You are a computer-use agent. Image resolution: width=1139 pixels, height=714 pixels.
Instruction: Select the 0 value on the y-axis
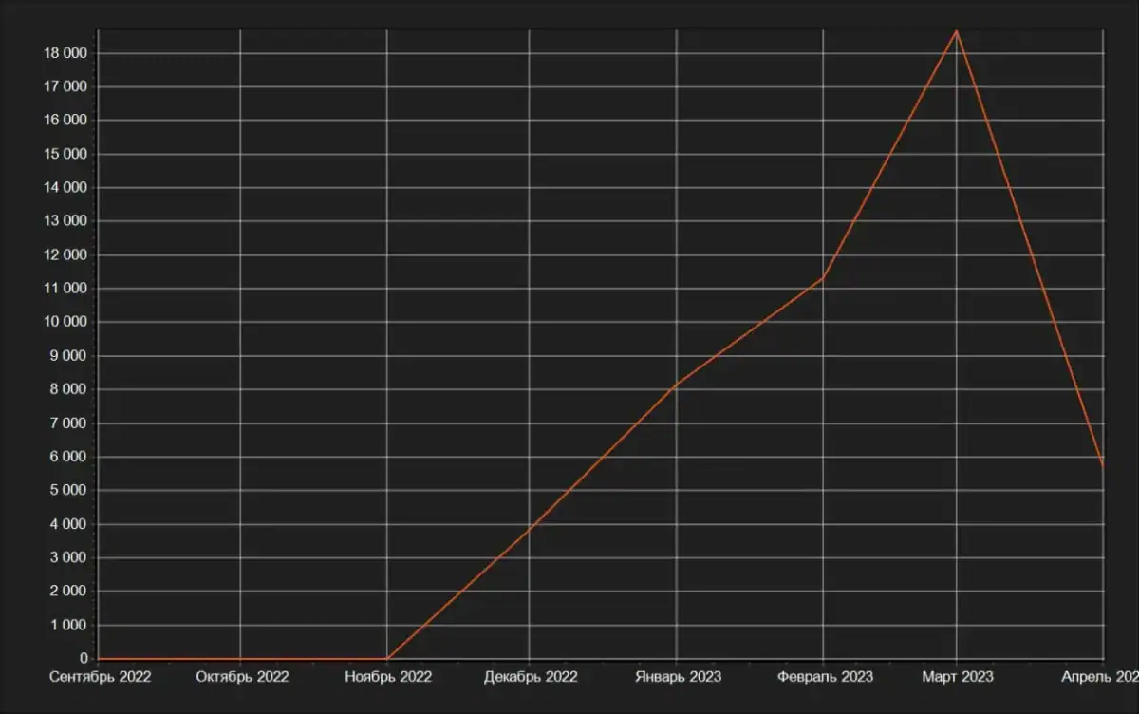tap(84, 659)
